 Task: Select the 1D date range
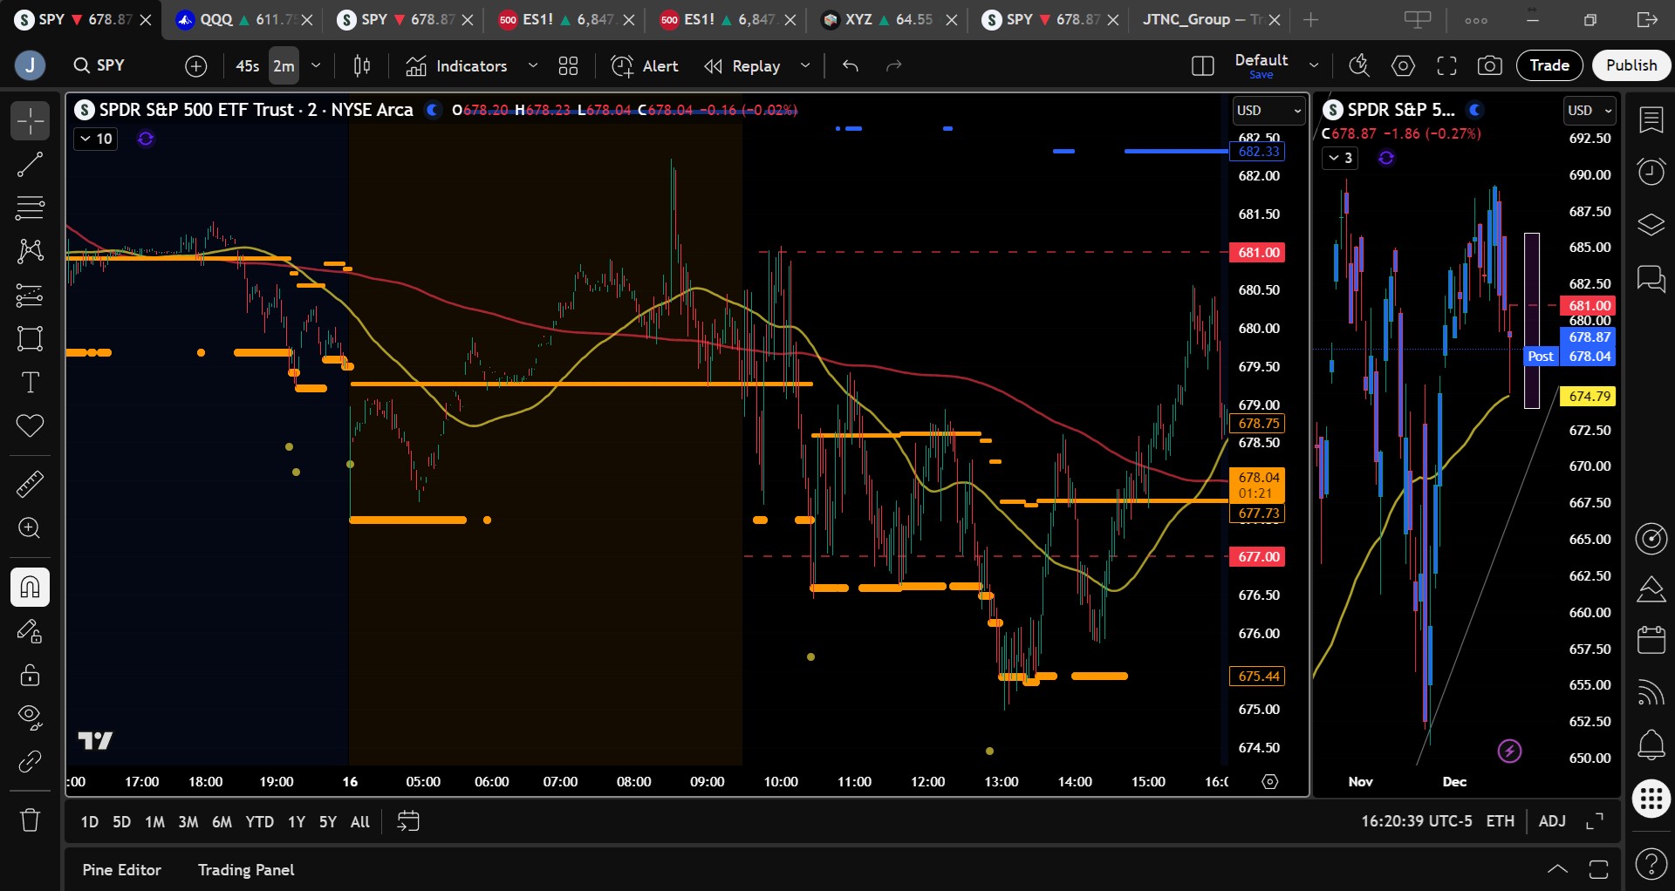90,821
